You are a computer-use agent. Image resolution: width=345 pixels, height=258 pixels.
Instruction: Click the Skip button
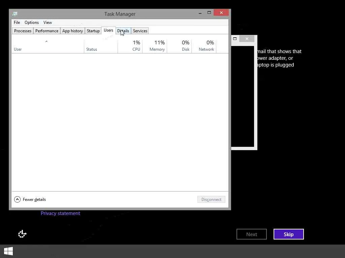click(288, 234)
